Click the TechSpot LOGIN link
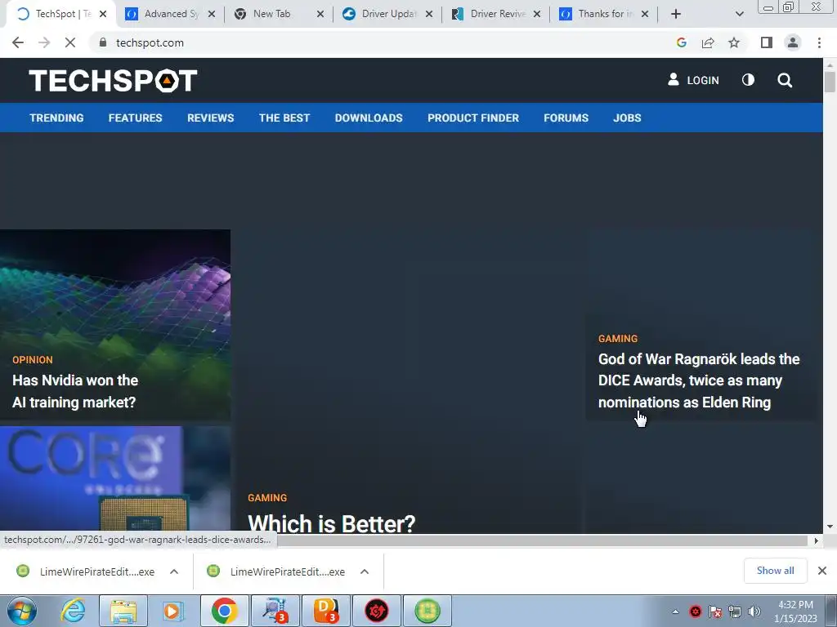Image resolution: width=837 pixels, height=627 pixels. tap(693, 80)
